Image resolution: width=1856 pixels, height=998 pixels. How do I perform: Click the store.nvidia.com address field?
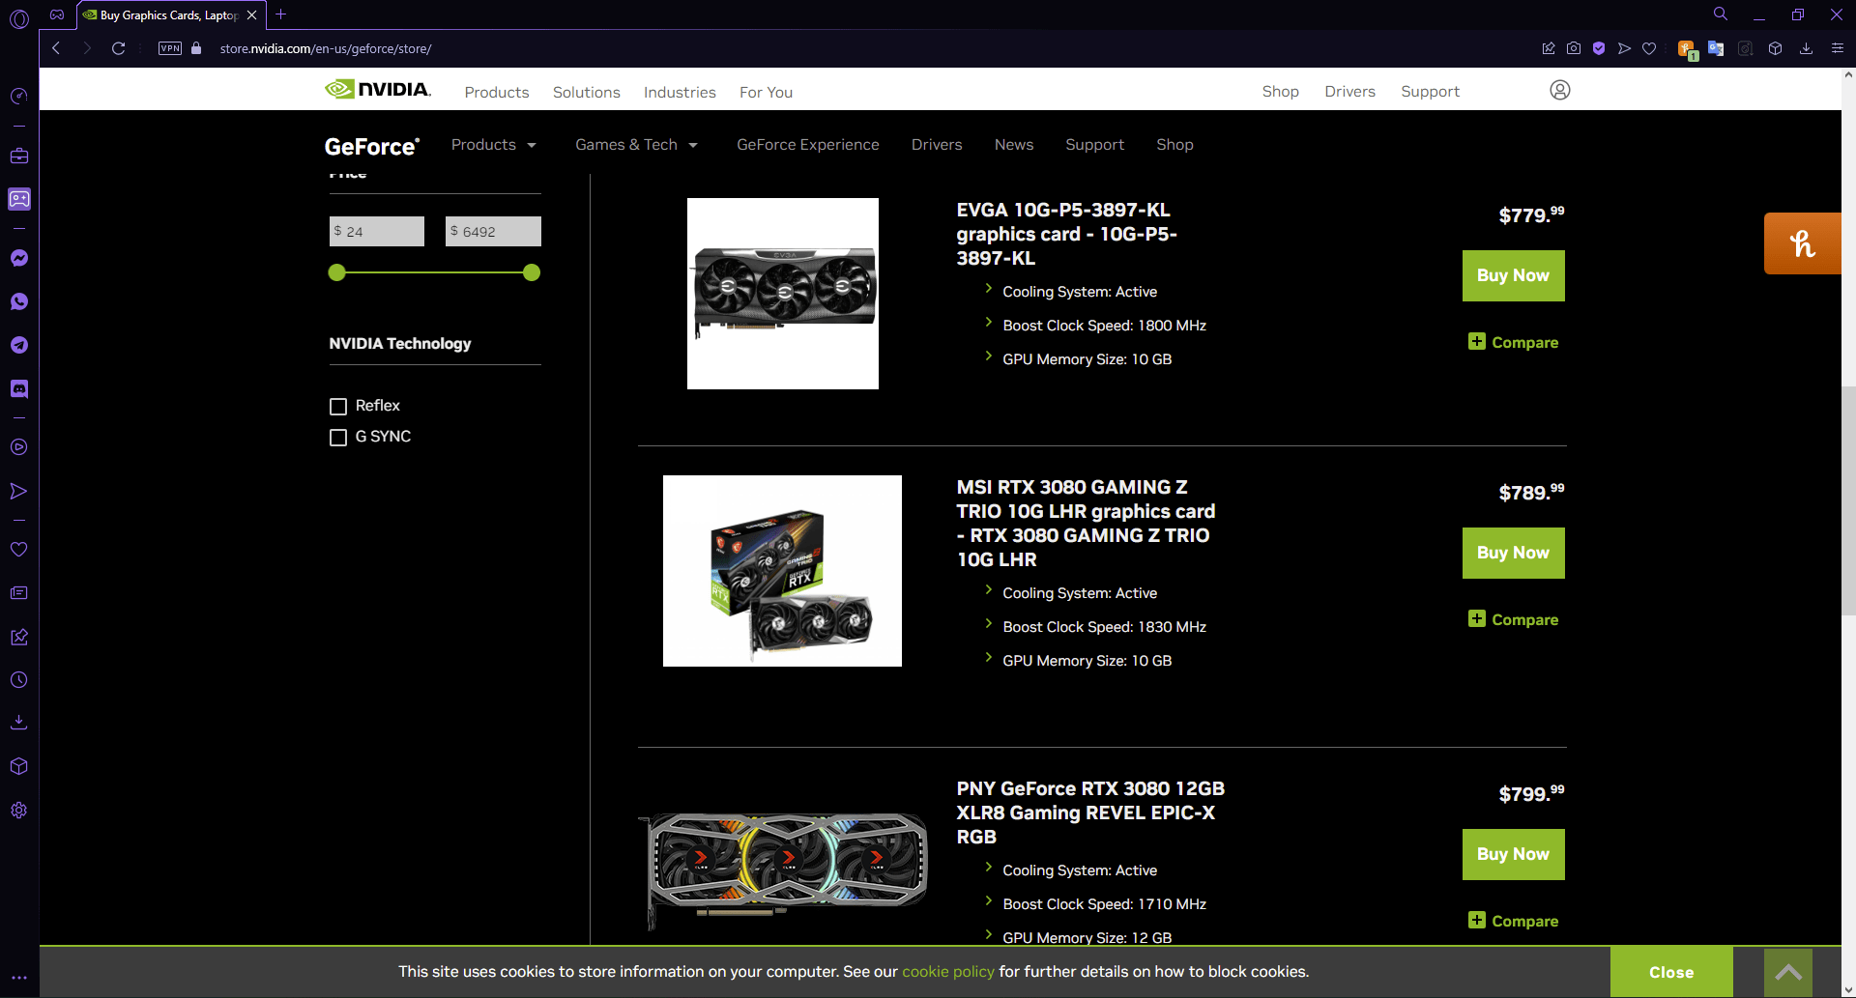[325, 48]
